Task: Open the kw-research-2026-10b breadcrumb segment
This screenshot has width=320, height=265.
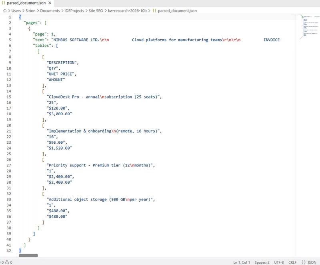Action: pos(127,11)
